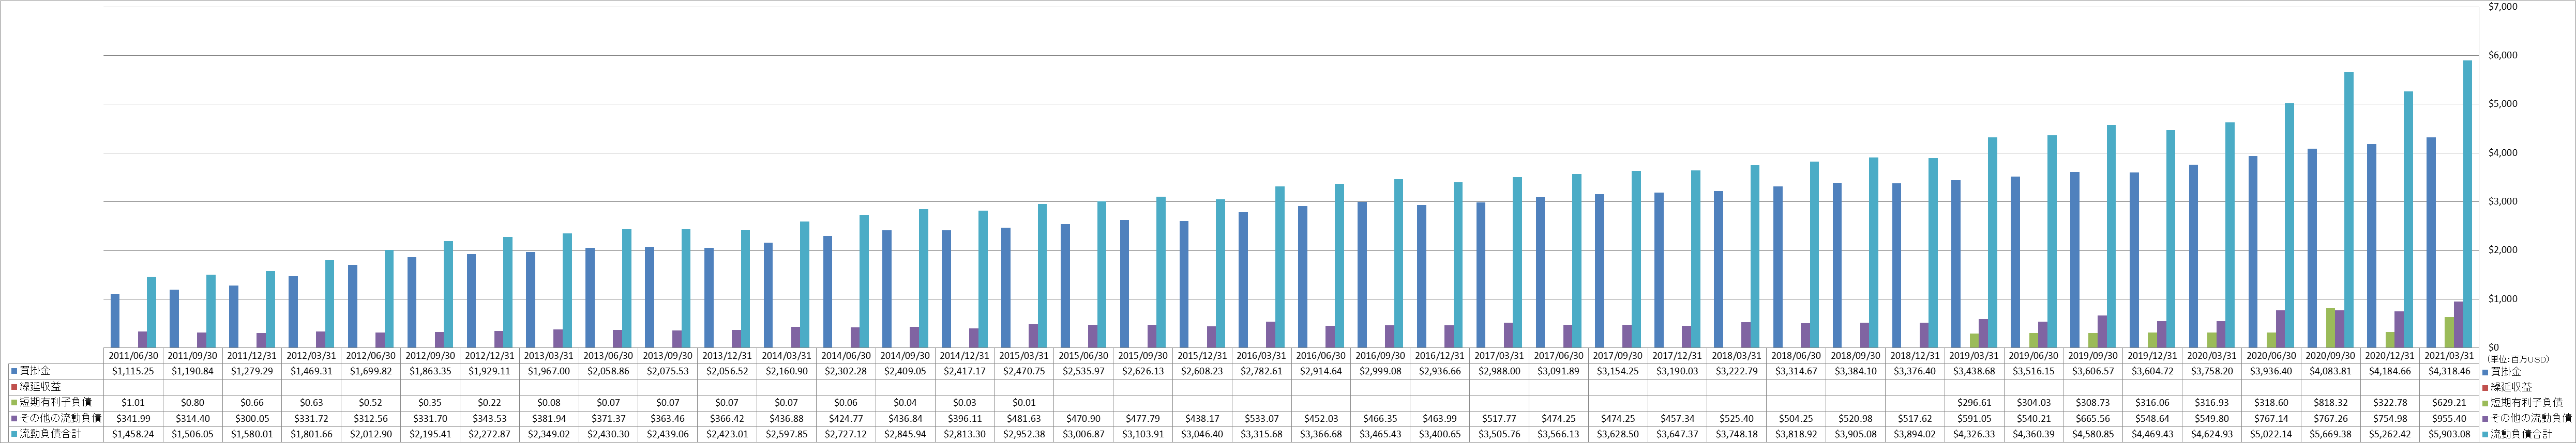The height and width of the screenshot is (443, 2576).
Task: Select the 流動負債合計 row label in data table
Action: [52, 434]
